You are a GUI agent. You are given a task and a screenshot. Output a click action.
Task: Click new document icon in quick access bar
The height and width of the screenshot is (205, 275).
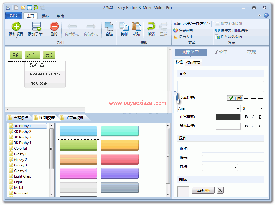coord(16,8)
